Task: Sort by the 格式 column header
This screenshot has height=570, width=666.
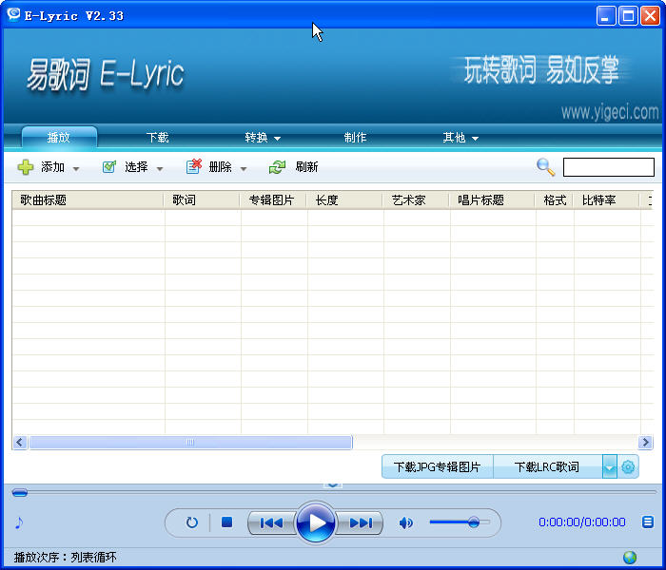Action: (554, 199)
